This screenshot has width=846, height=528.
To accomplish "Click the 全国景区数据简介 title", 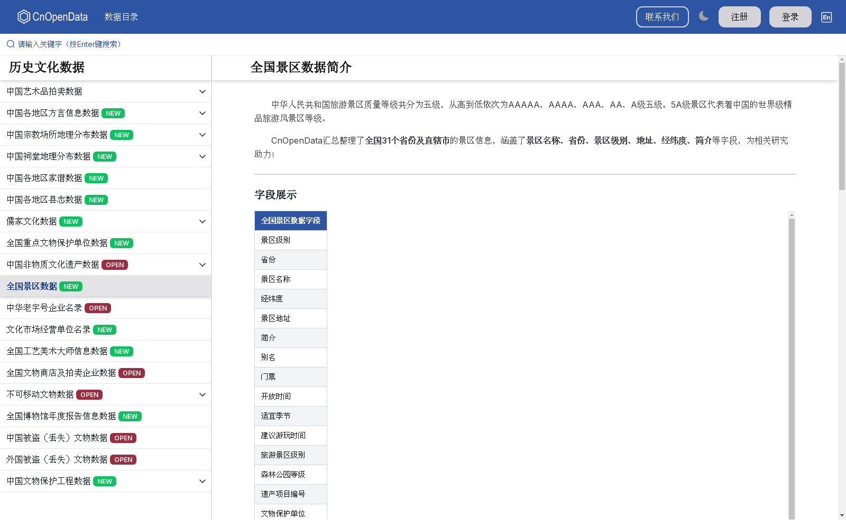I will pos(301,67).
